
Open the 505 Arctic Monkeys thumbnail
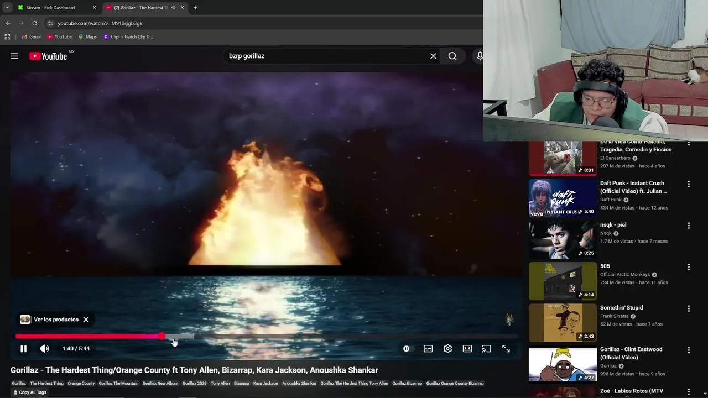pyautogui.click(x=563, y=281)
